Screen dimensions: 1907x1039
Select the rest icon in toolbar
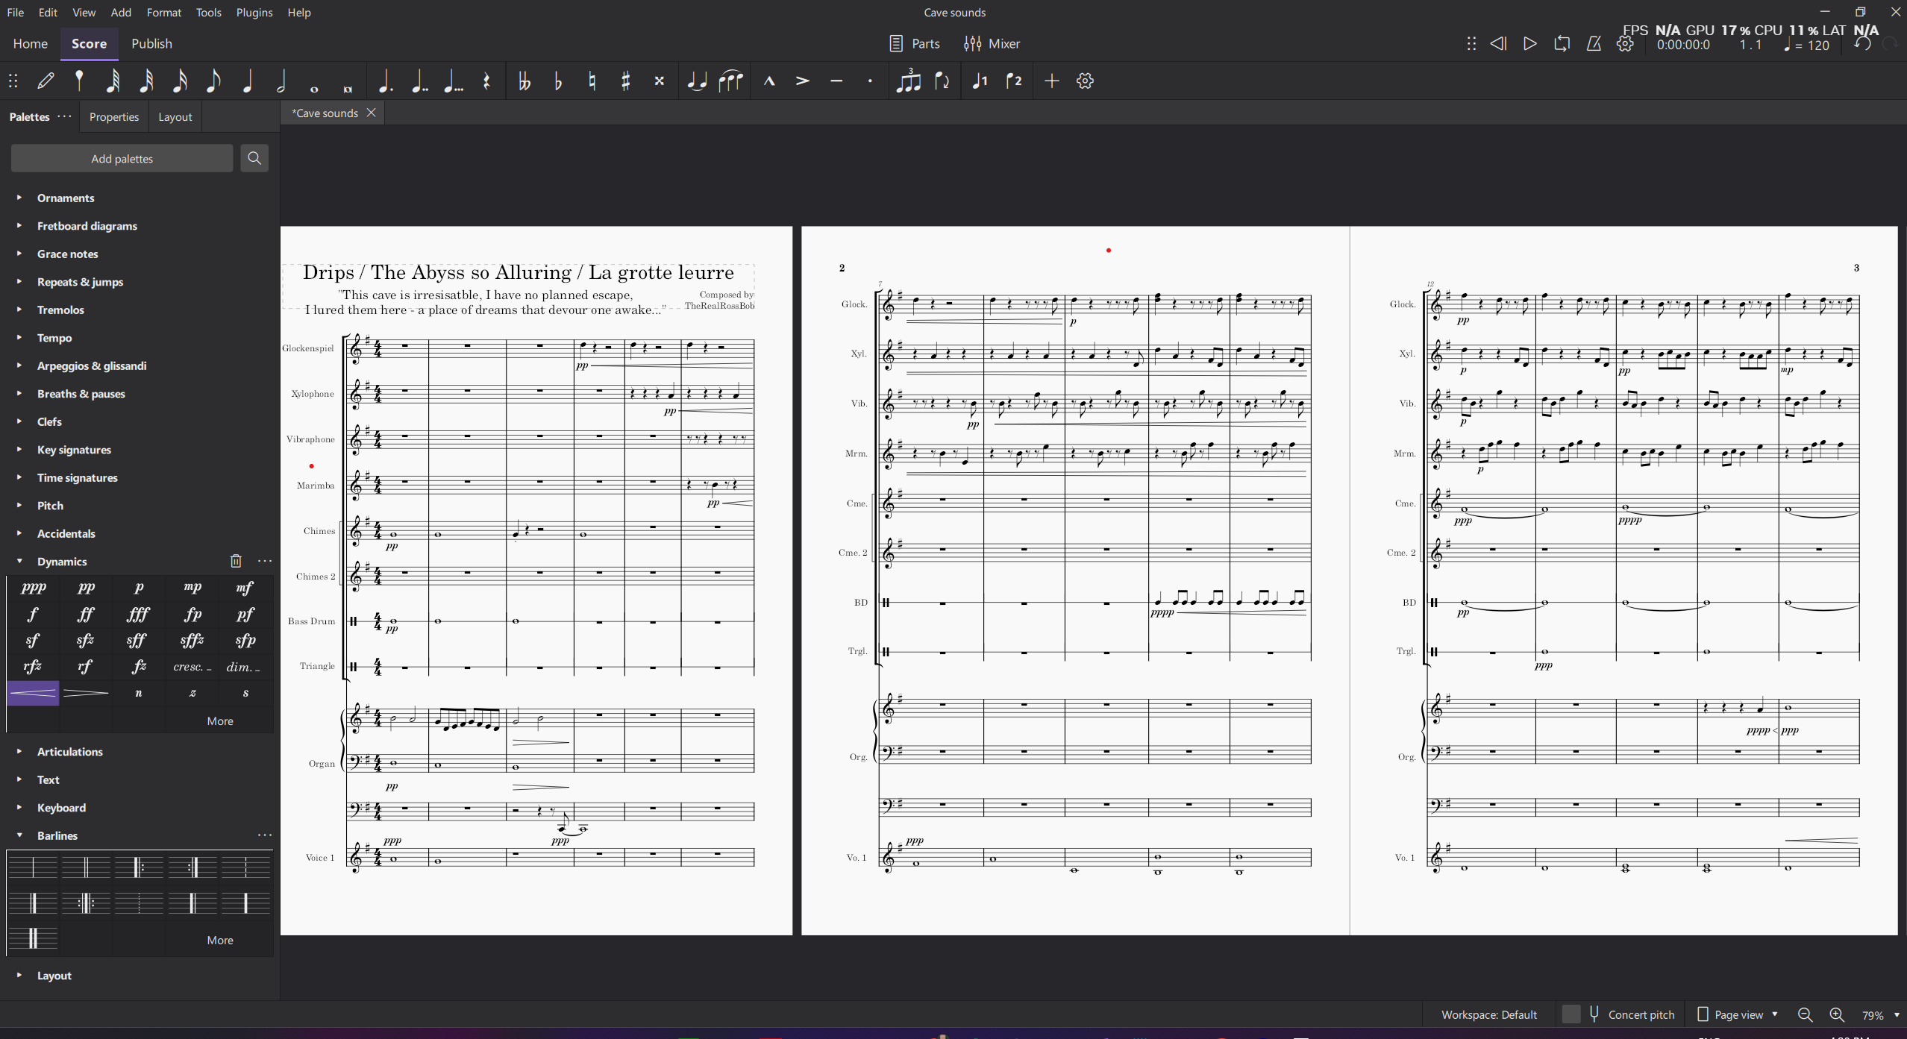(486, 81)
